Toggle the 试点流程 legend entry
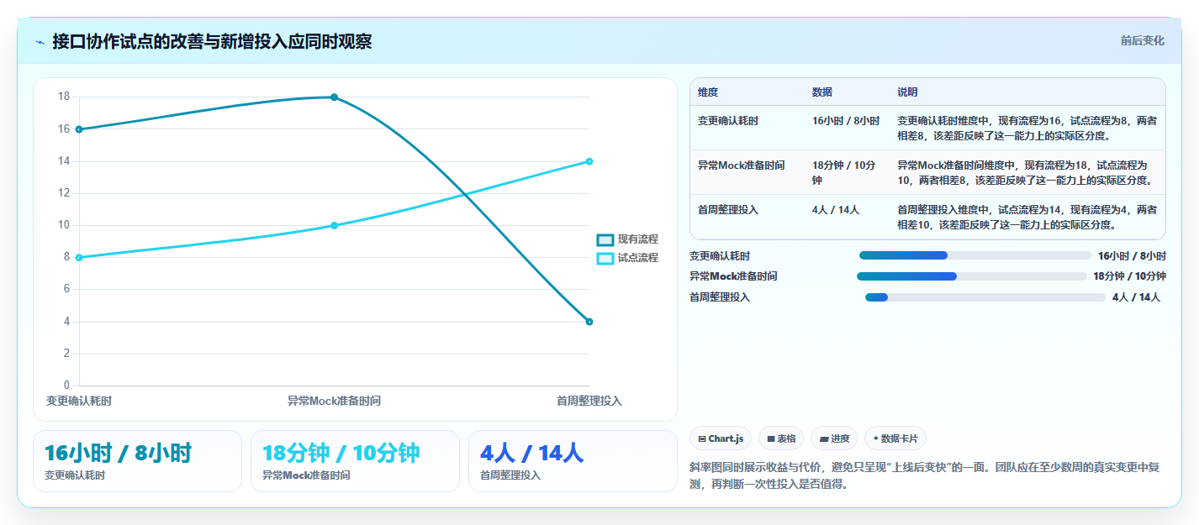The width and height of the screenshot is (1199, 525). click(627, 258)
